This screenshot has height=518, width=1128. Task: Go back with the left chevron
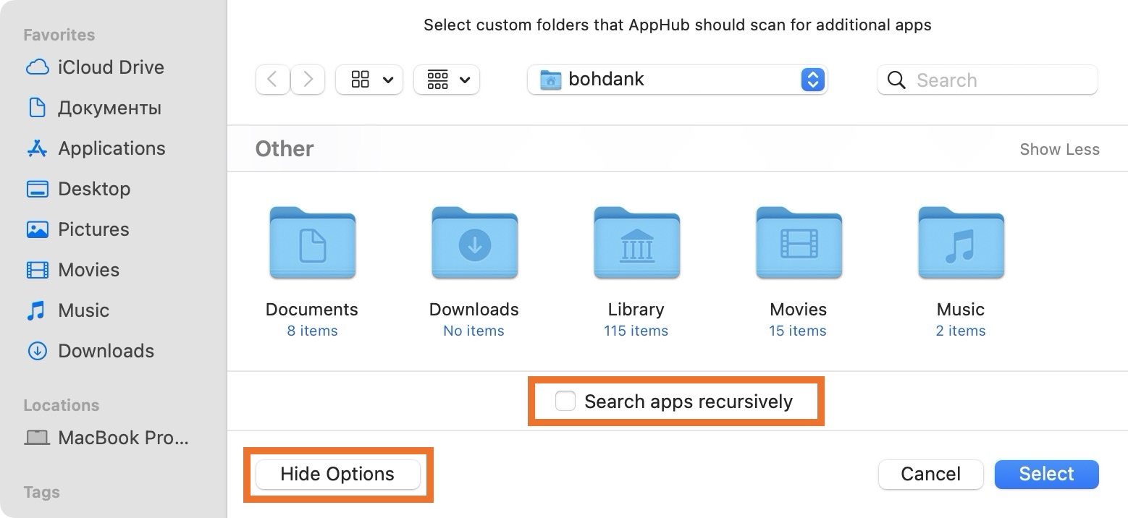click(273, 80)
